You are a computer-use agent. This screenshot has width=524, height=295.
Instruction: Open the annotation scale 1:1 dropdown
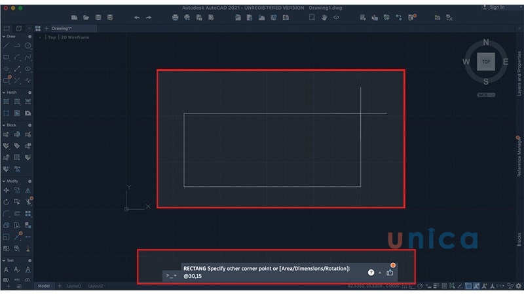(500, 286)
